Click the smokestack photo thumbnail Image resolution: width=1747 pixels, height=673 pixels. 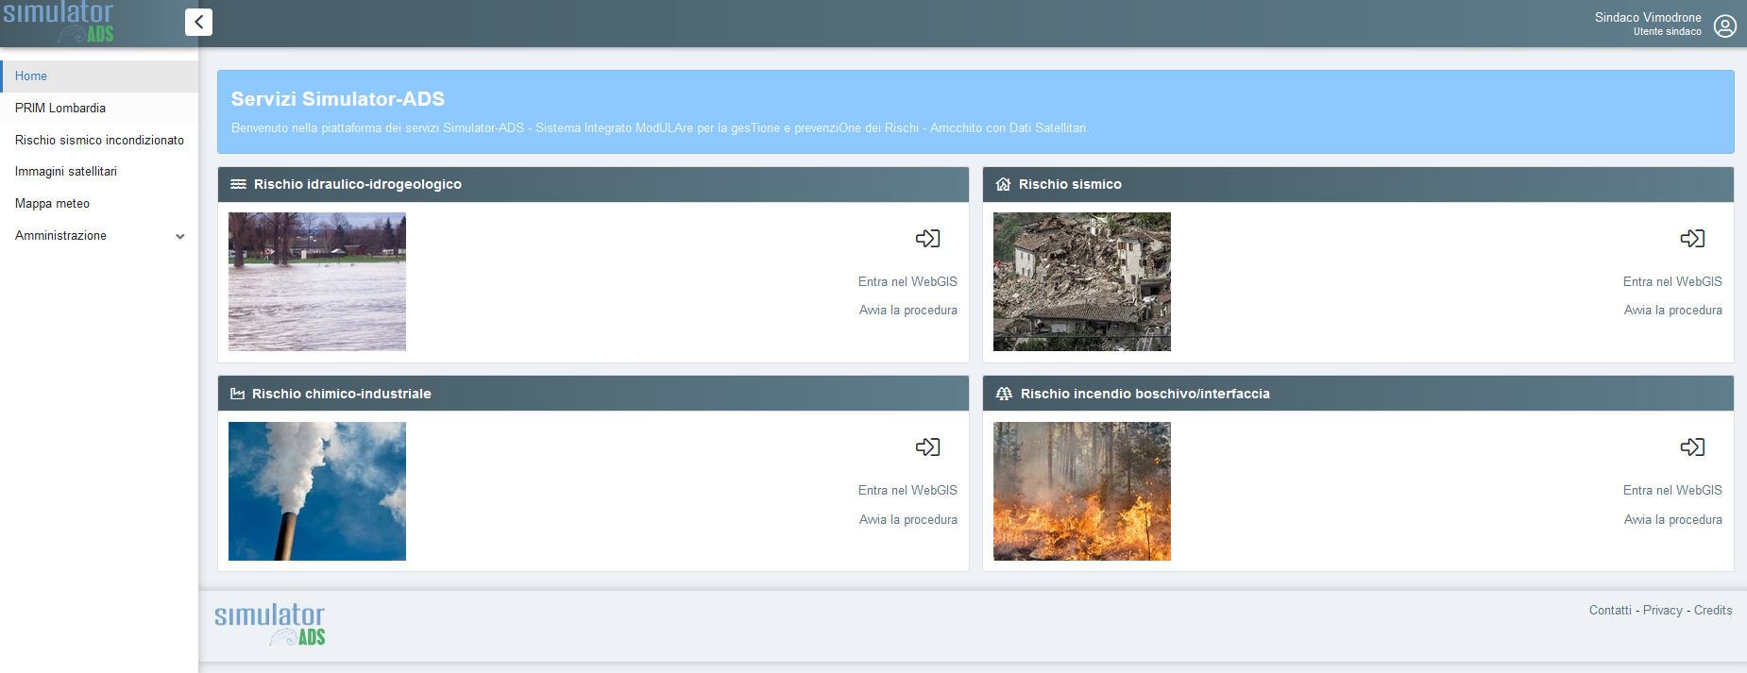(x=317, y=491)
